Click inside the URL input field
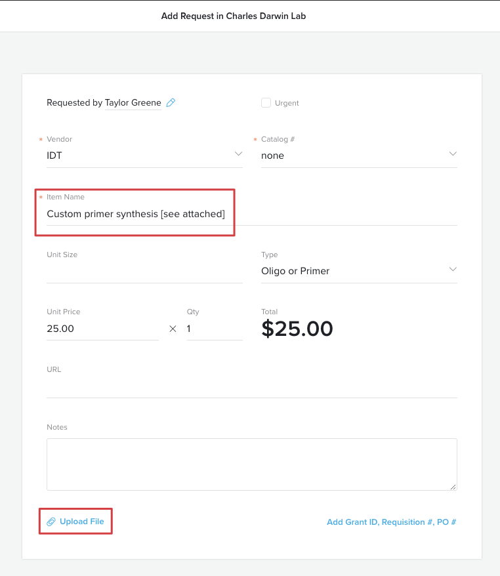 pos(251,386)
